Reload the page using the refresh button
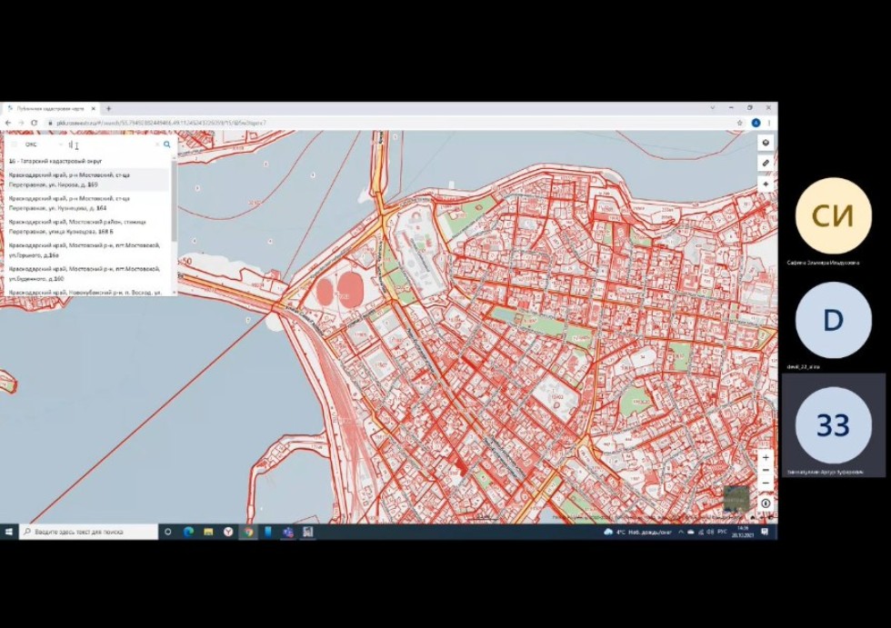 click(34, 123)
